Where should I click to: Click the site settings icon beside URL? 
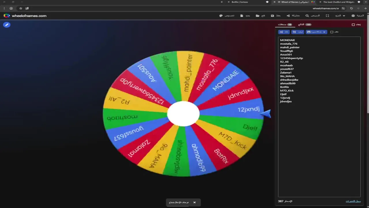click(343, 8)
